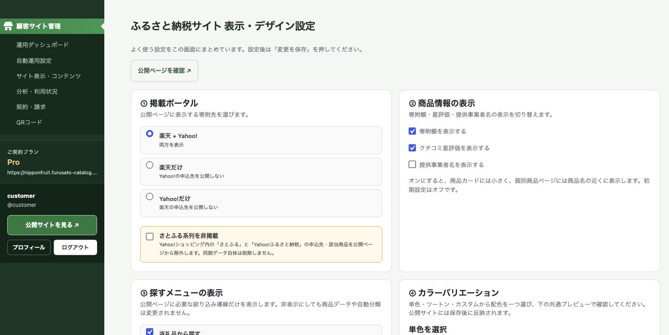Viewport: 669px width, 335px height.
Task: Click the ご契約プラン label
Action: (x=23, y=152)
